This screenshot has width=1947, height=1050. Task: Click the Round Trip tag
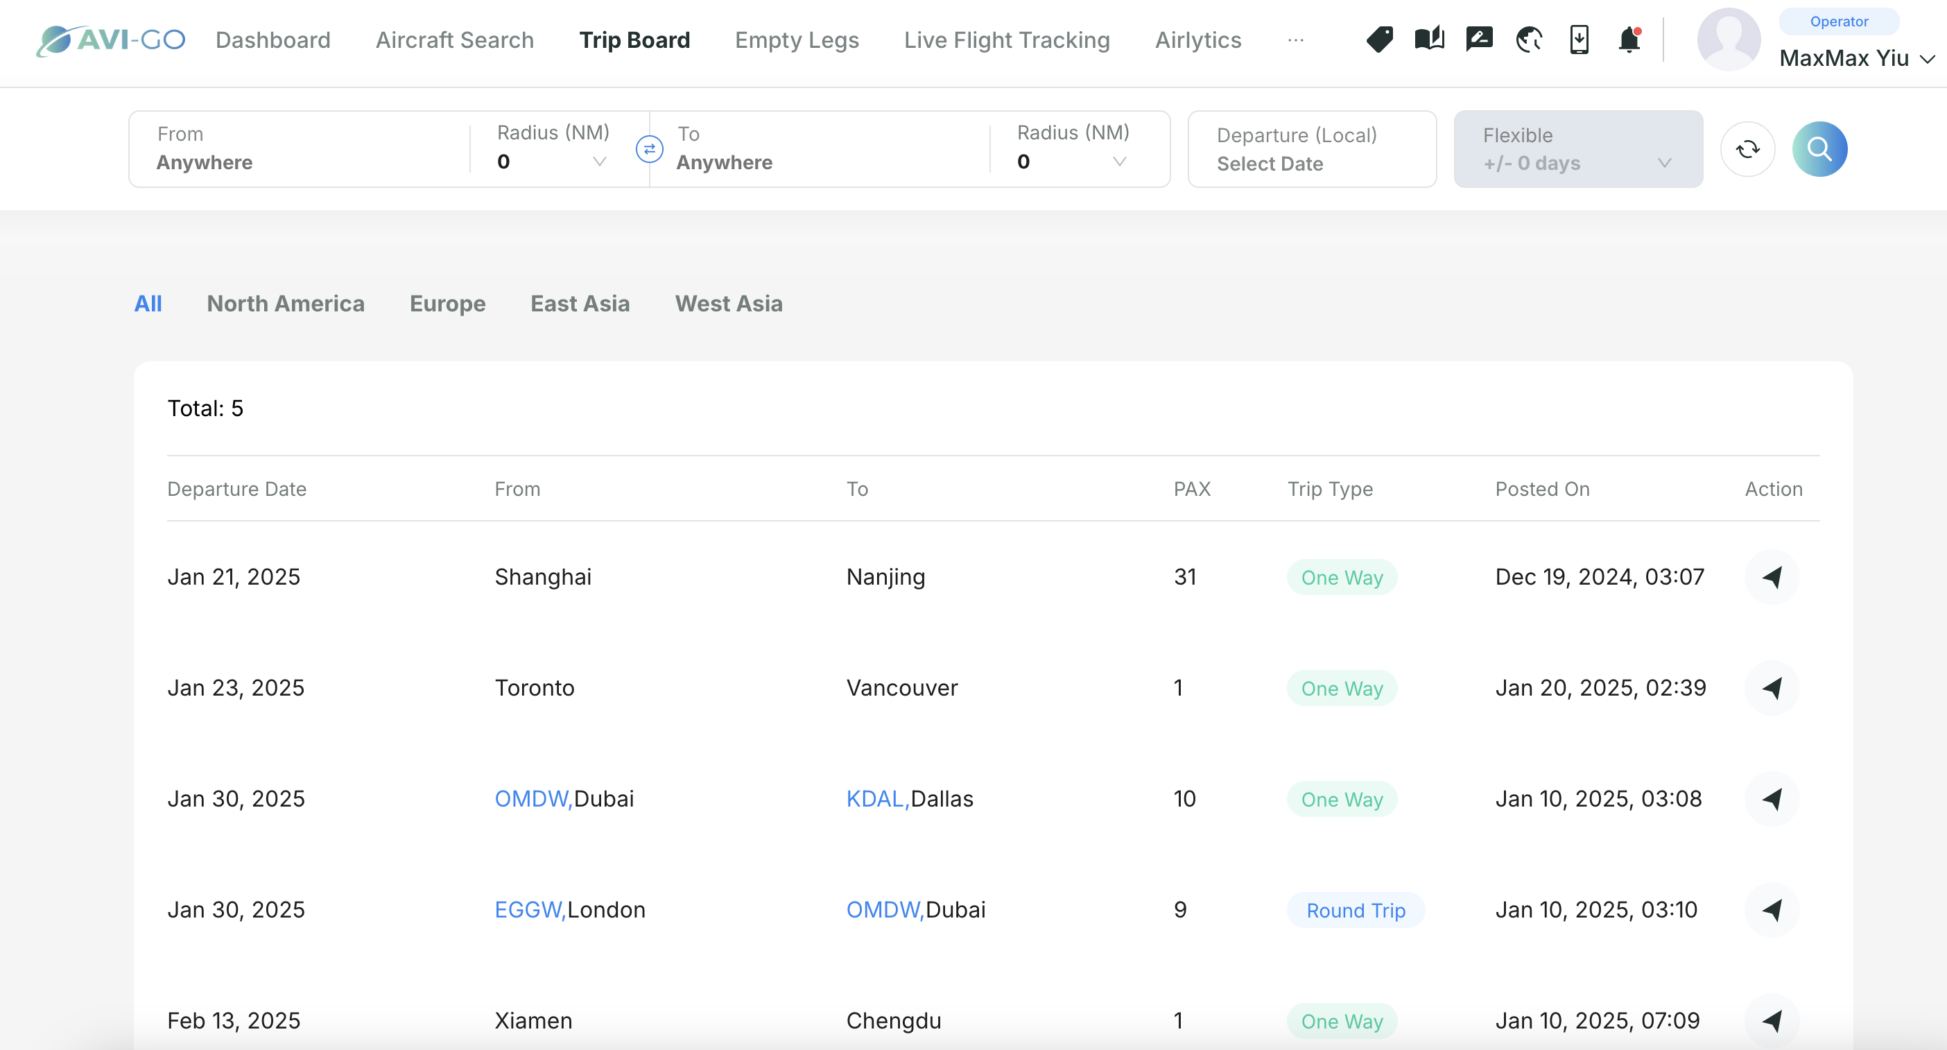point(1356,910)
